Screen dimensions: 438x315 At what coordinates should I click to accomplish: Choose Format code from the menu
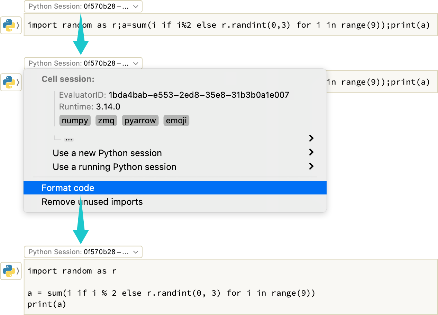175,188
